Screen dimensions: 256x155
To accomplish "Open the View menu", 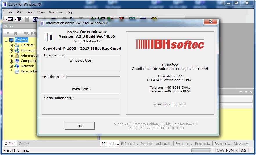I will tap(41, 12).
